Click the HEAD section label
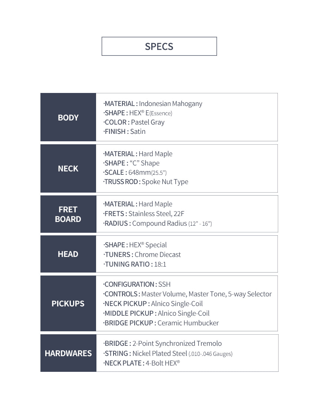This screenshot has height=409, width=319. (68, 254)
